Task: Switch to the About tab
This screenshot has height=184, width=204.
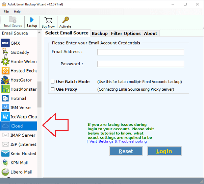Action: (150, 33)
